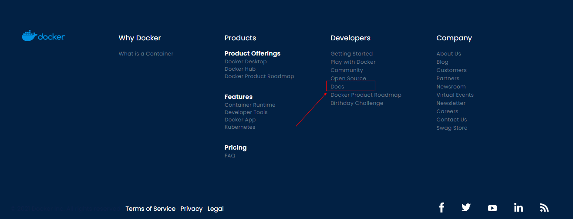This screenshot has width=573, height=219.
Task: Select Kubernetes under Features
Action: [x=240, y=127]
